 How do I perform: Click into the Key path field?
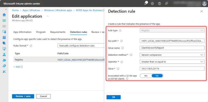[x=172, y=41]
